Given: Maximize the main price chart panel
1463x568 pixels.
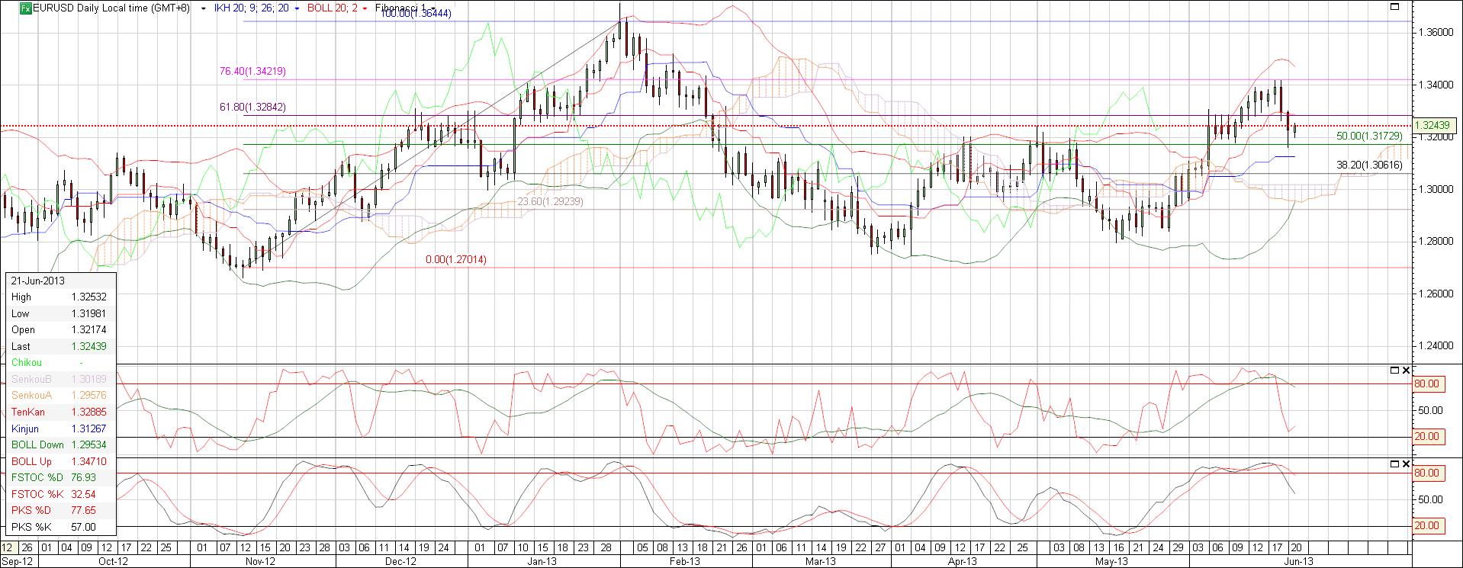Looking at the screenshot, I should click(x=1395, y=7).
